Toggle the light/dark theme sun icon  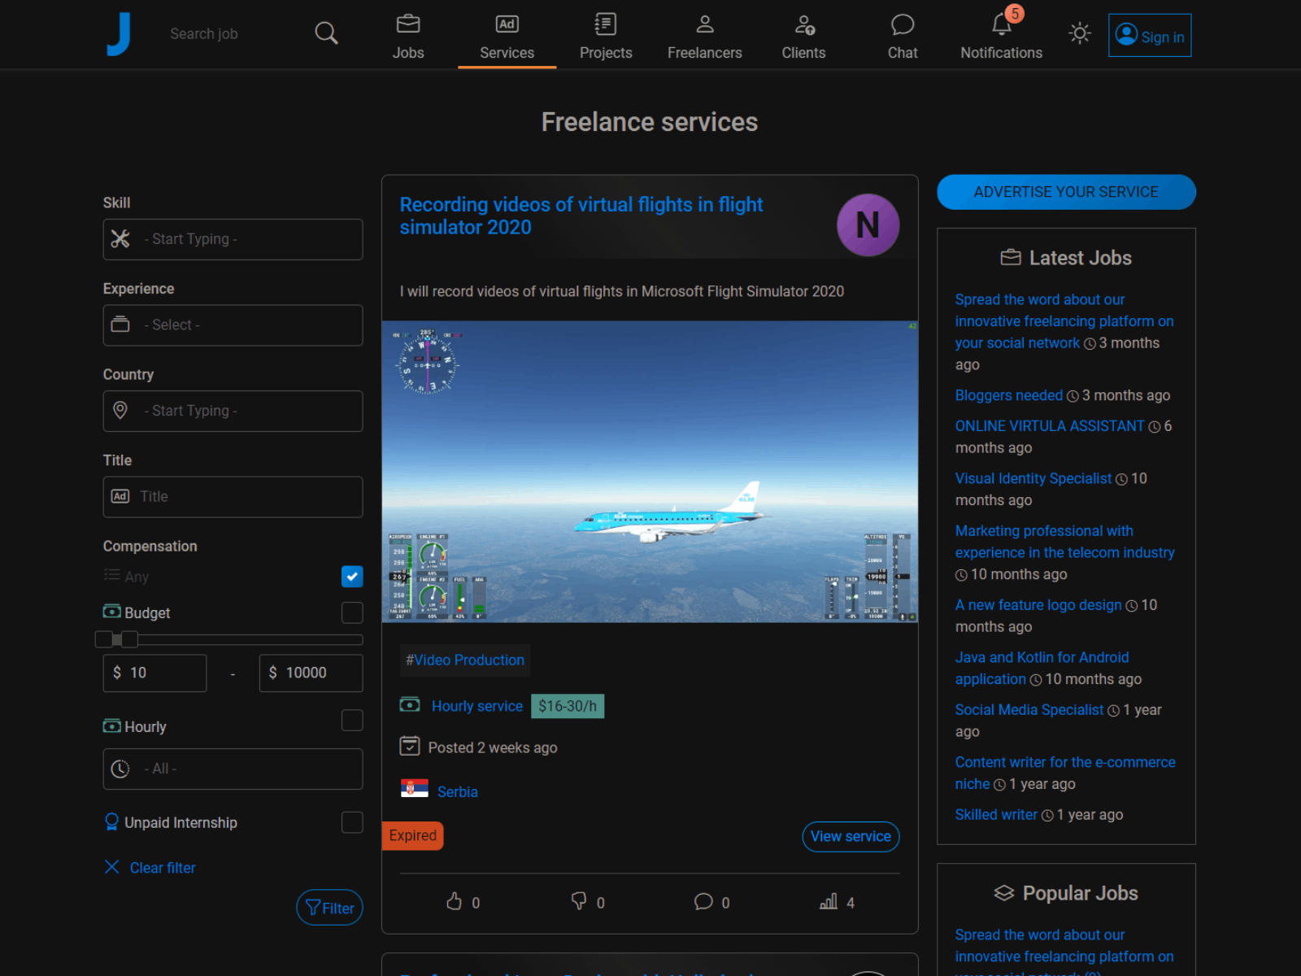click(1080, 33)
